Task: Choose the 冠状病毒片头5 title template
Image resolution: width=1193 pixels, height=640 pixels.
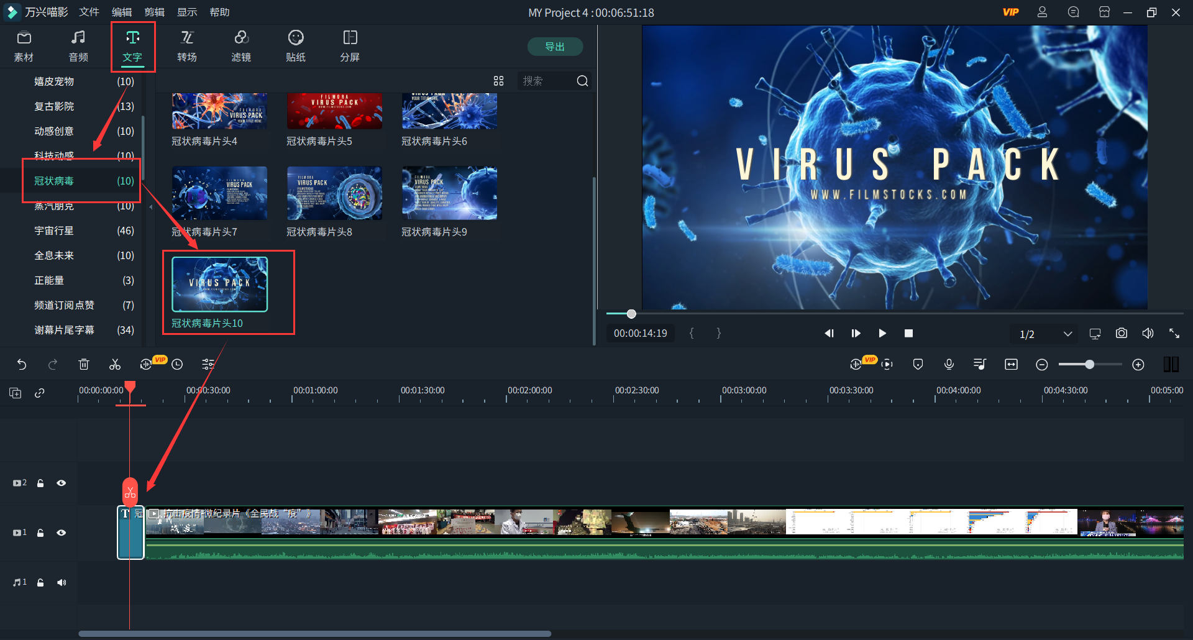Action: point(334,111)
